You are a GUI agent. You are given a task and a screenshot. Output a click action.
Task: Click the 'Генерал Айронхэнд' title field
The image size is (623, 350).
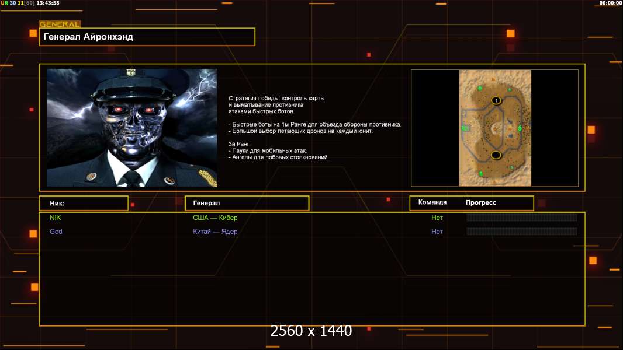point(147,37)
